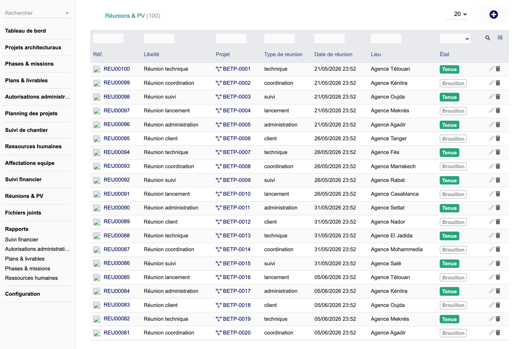The width and height of the screenshot is (522, 349).
Task: Click Brouillon status badge of REU00083
Action: [x=453, y=305]
